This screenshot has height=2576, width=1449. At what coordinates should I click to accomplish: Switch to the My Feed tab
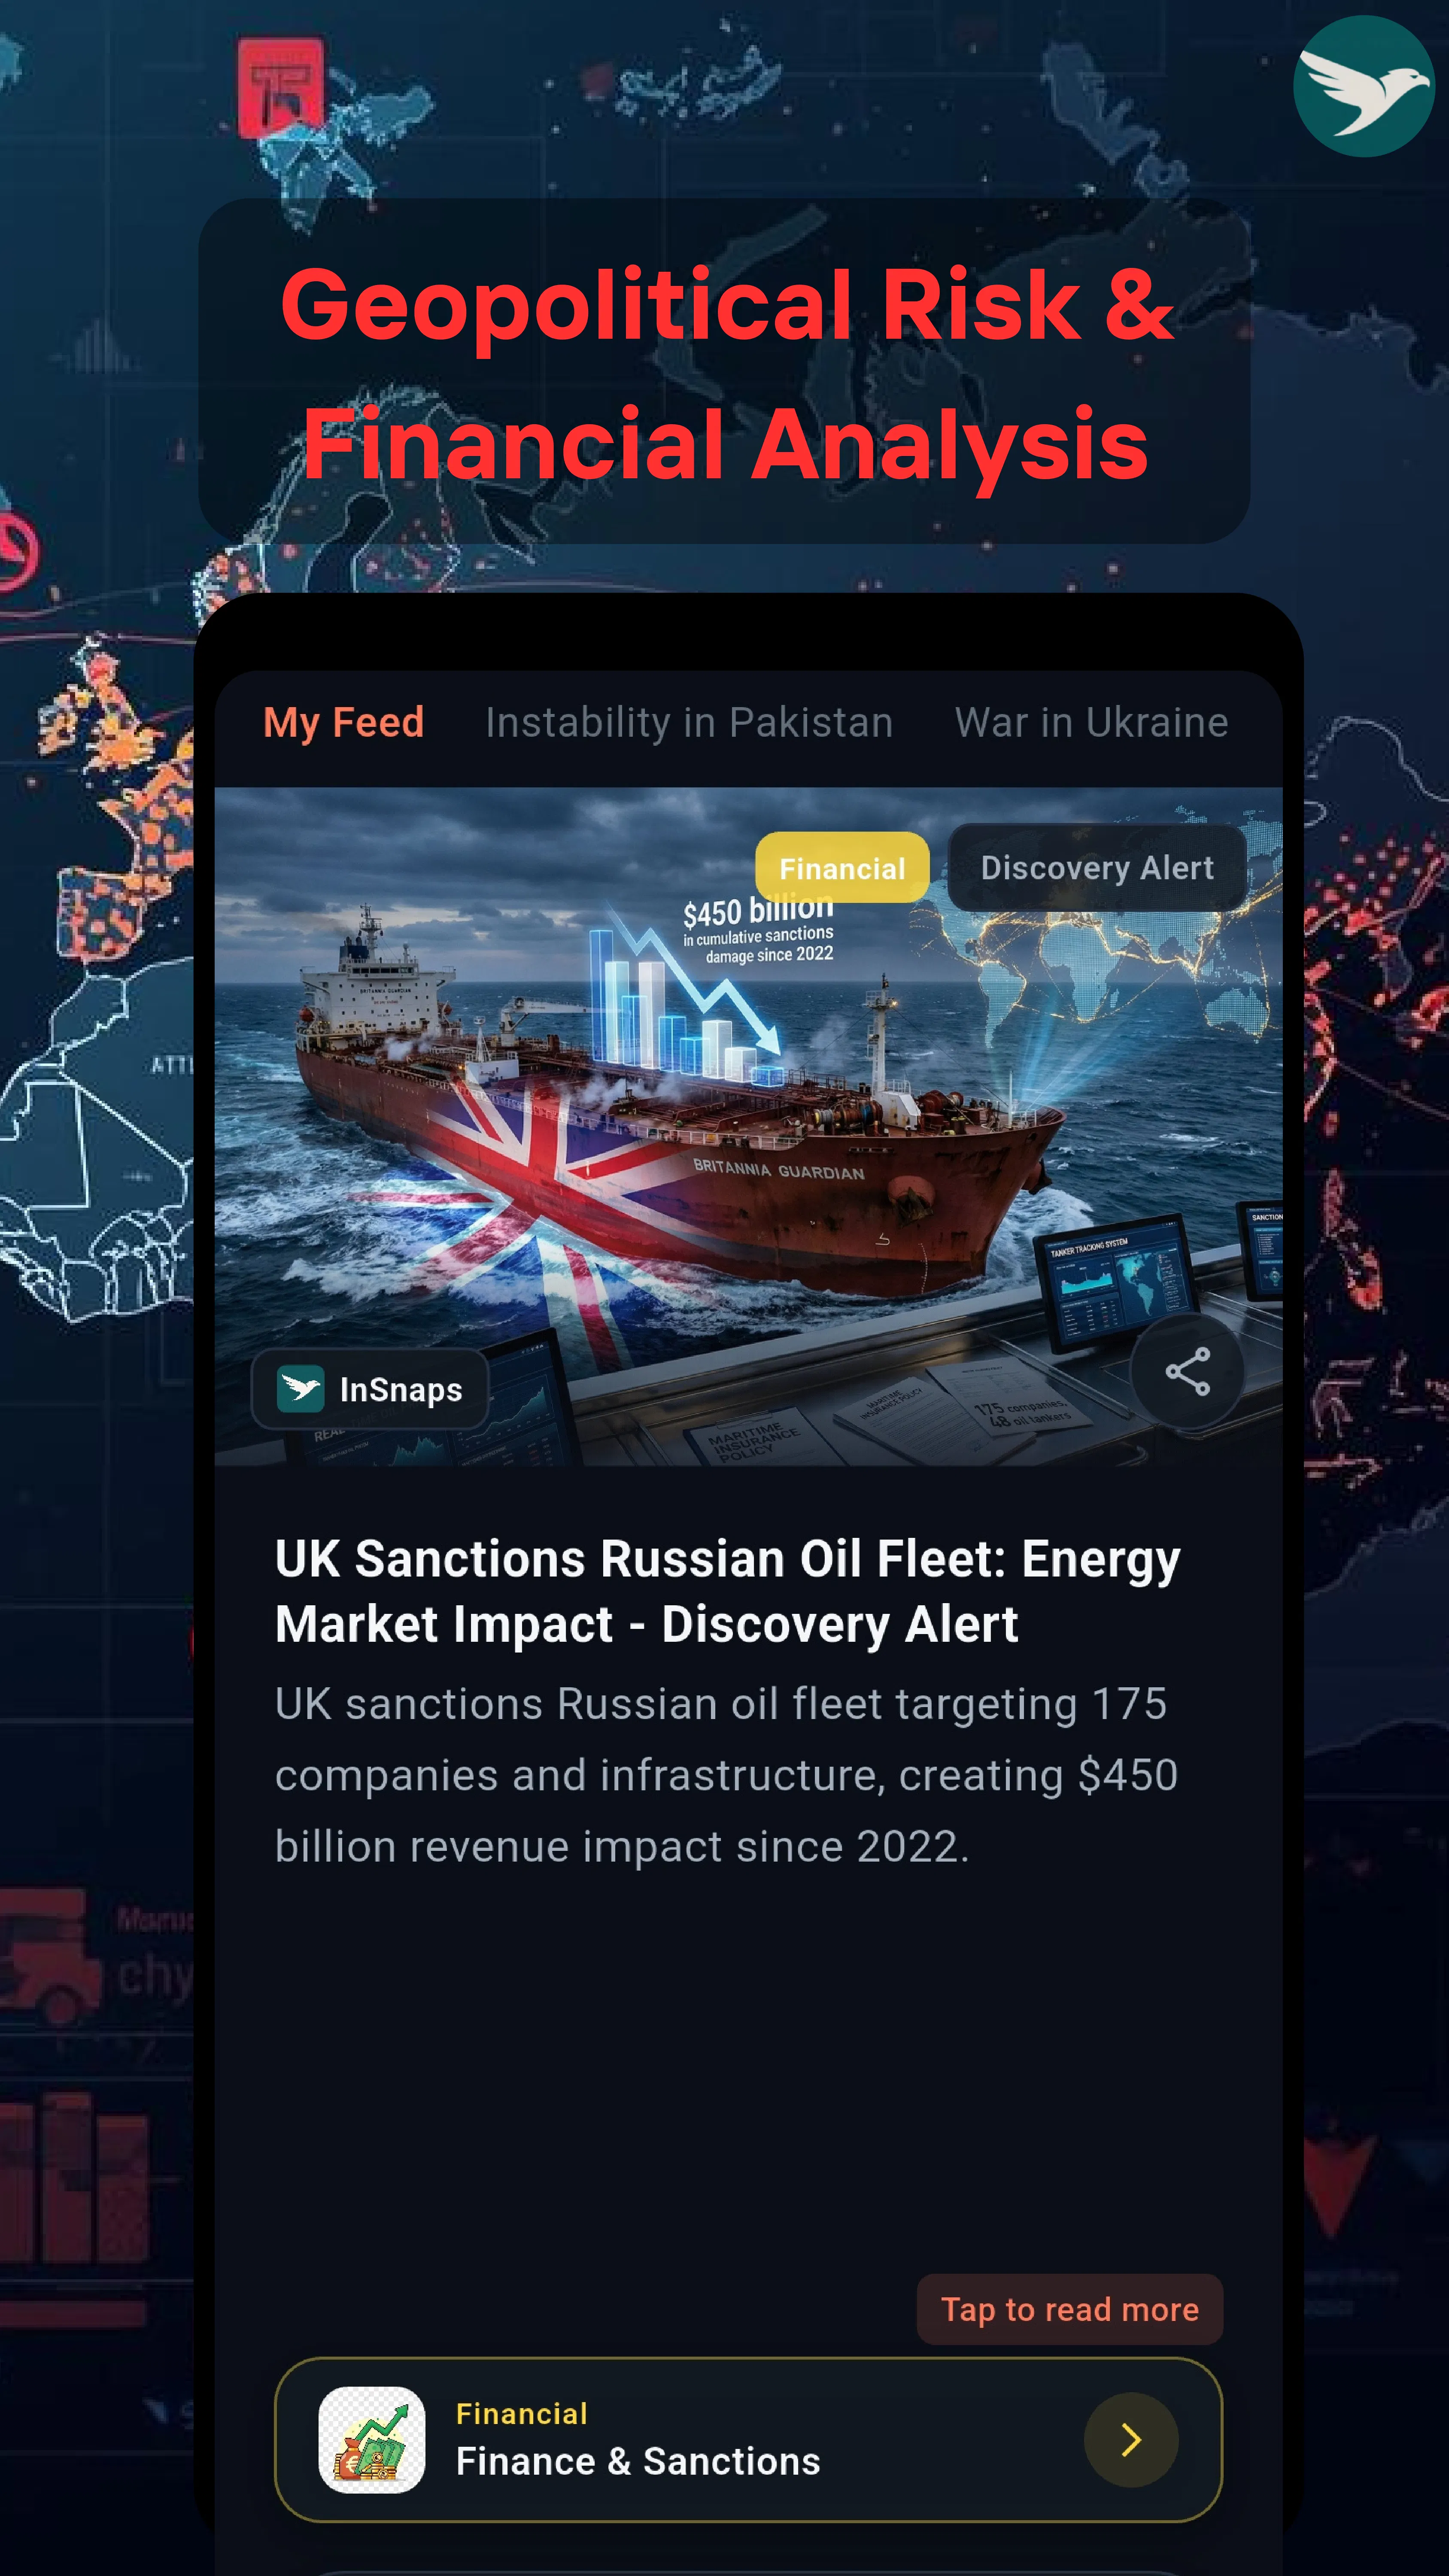pos(343,722)
